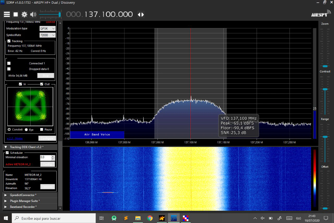Open the SymbolRate 72000 dropdown
334x223 pixels.
point(47,35)
